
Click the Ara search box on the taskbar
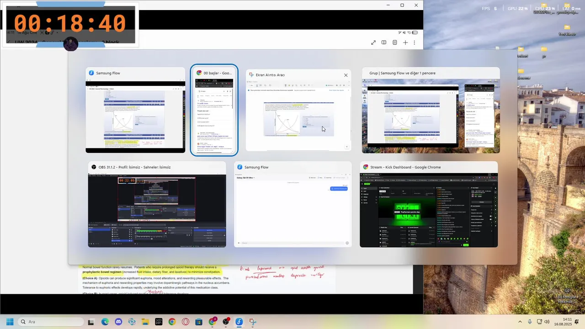coord(50,322)
